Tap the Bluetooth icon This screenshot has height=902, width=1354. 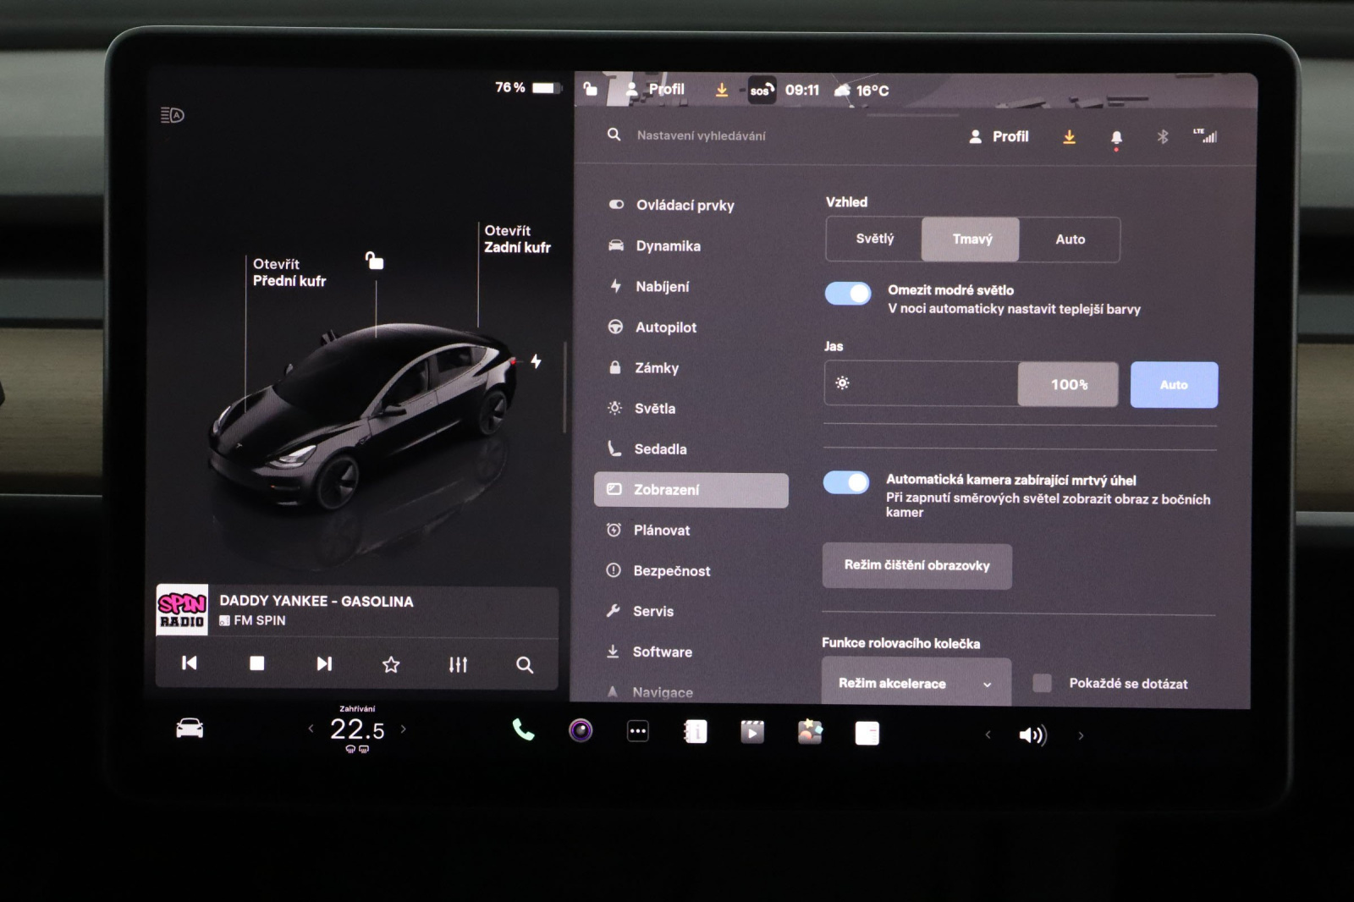pos(1163,137)
